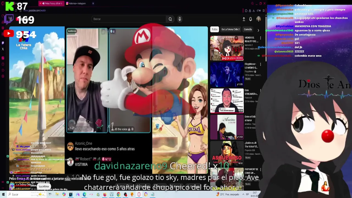Screen dimensions: 352x198
Task: Click the browser AI button in the toolbar
Action: (258, 10)
